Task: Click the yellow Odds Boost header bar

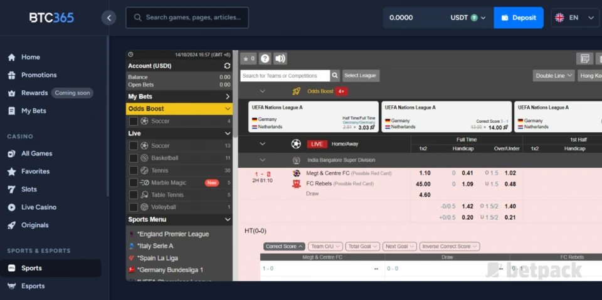Action: coord(179,108)
